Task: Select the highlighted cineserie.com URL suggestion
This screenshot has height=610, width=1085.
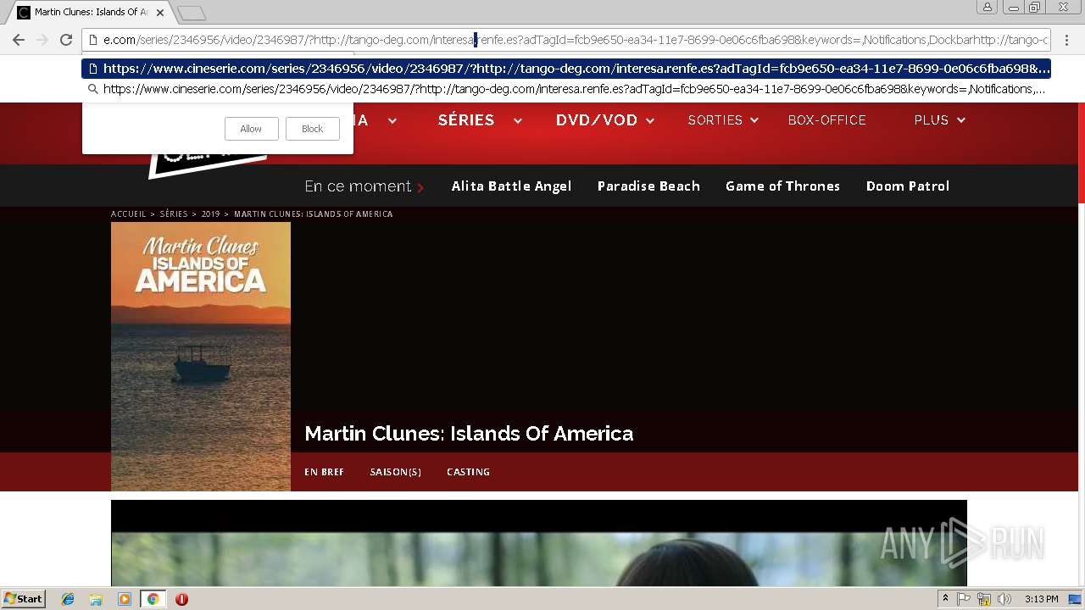Action: click(x=566, y=69)
